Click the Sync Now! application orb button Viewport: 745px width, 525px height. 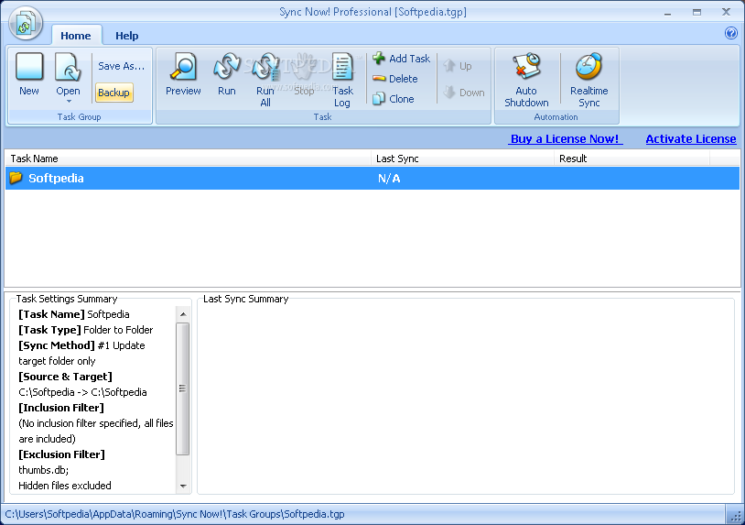[26, 23]
